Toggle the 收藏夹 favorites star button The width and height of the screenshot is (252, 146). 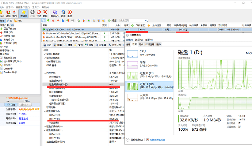(24, 14)
